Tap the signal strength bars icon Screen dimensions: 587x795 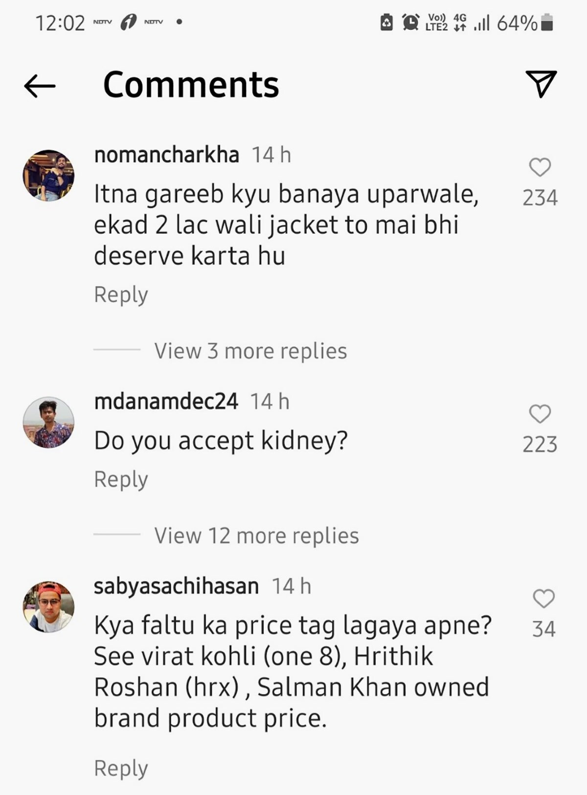point(482,22)
